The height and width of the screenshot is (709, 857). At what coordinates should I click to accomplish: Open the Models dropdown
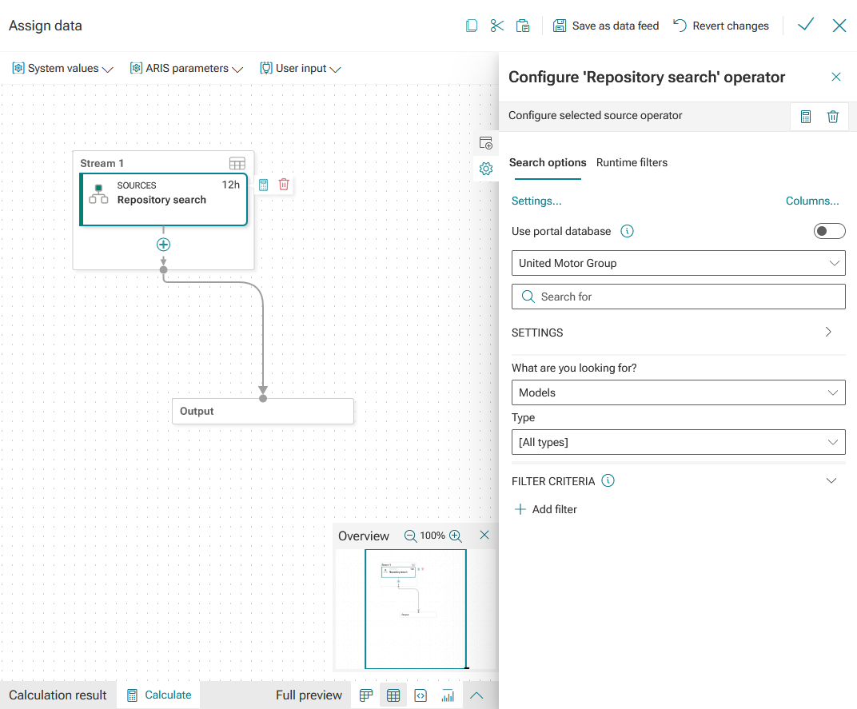(x=678, y=392)
